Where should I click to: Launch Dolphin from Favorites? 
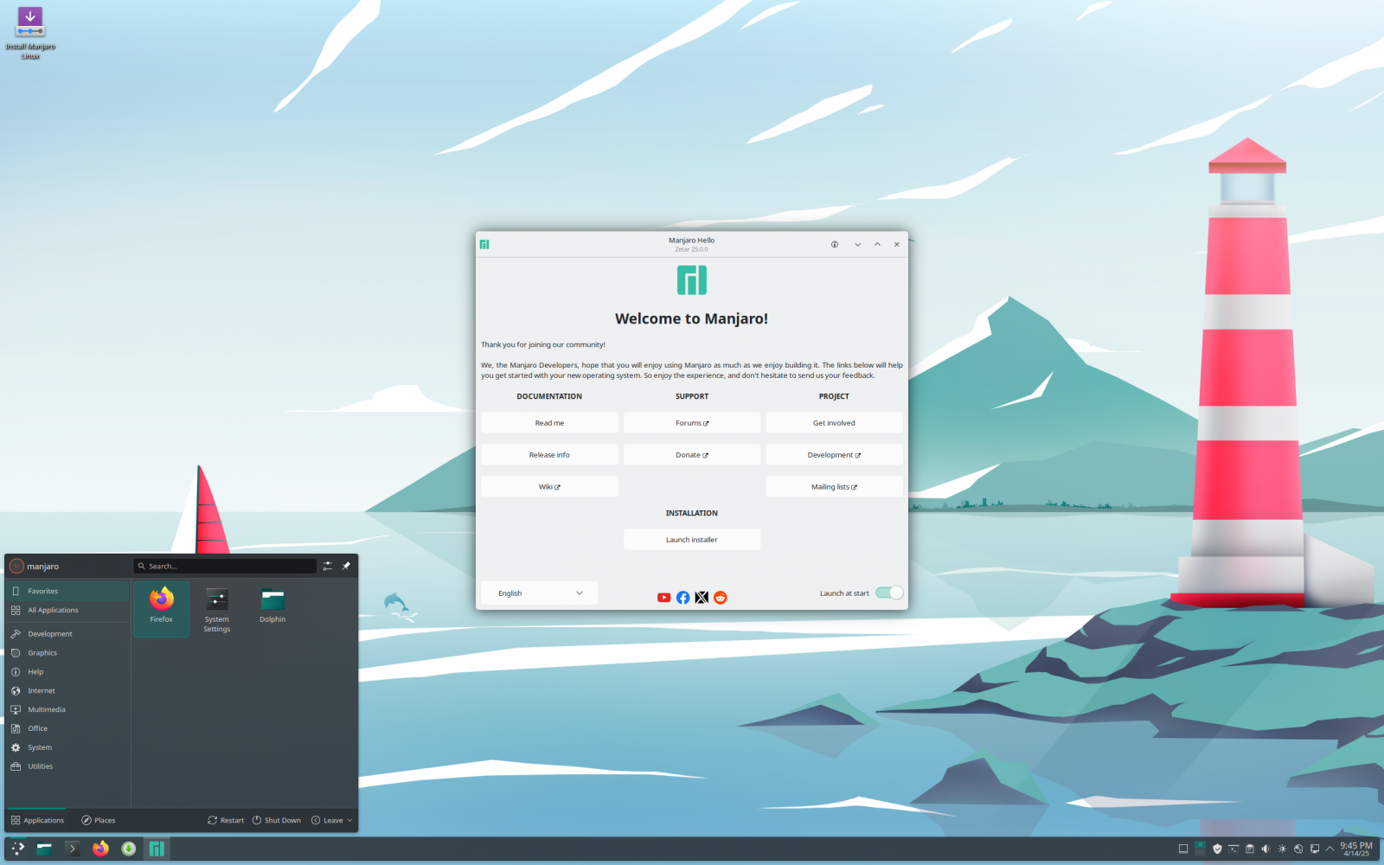click(272, 605)
